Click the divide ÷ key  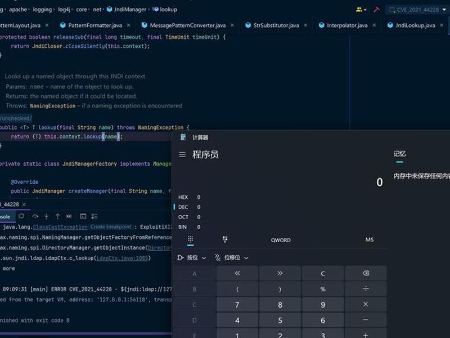(366, 289)
